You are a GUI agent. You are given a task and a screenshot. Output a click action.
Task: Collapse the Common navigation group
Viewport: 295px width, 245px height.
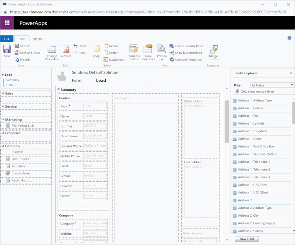click(3, 146)
